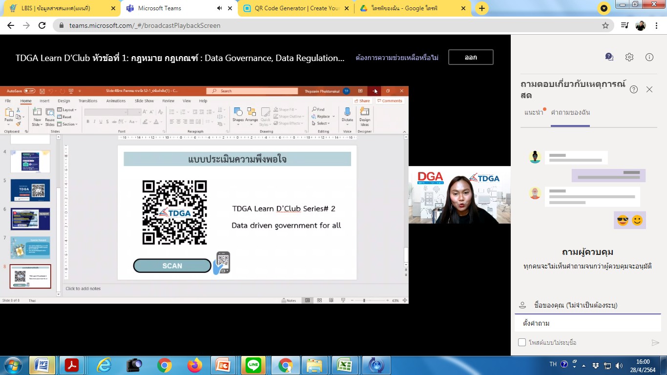The height and width of the screenshot is (375, 667).
Task: Mute the Microsoft Teams tab audio
Action: click(219, 8)
